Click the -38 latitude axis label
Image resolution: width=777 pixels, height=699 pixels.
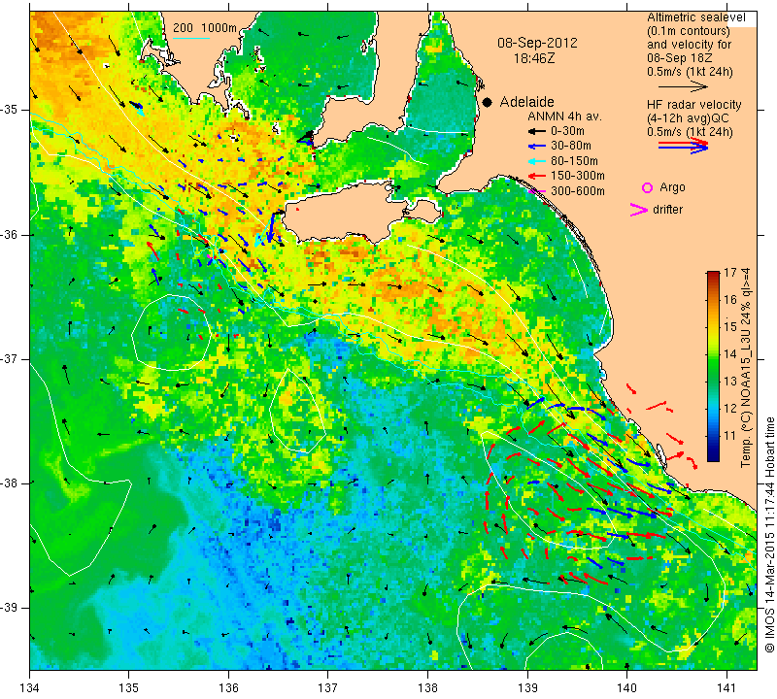pos(10,483)
